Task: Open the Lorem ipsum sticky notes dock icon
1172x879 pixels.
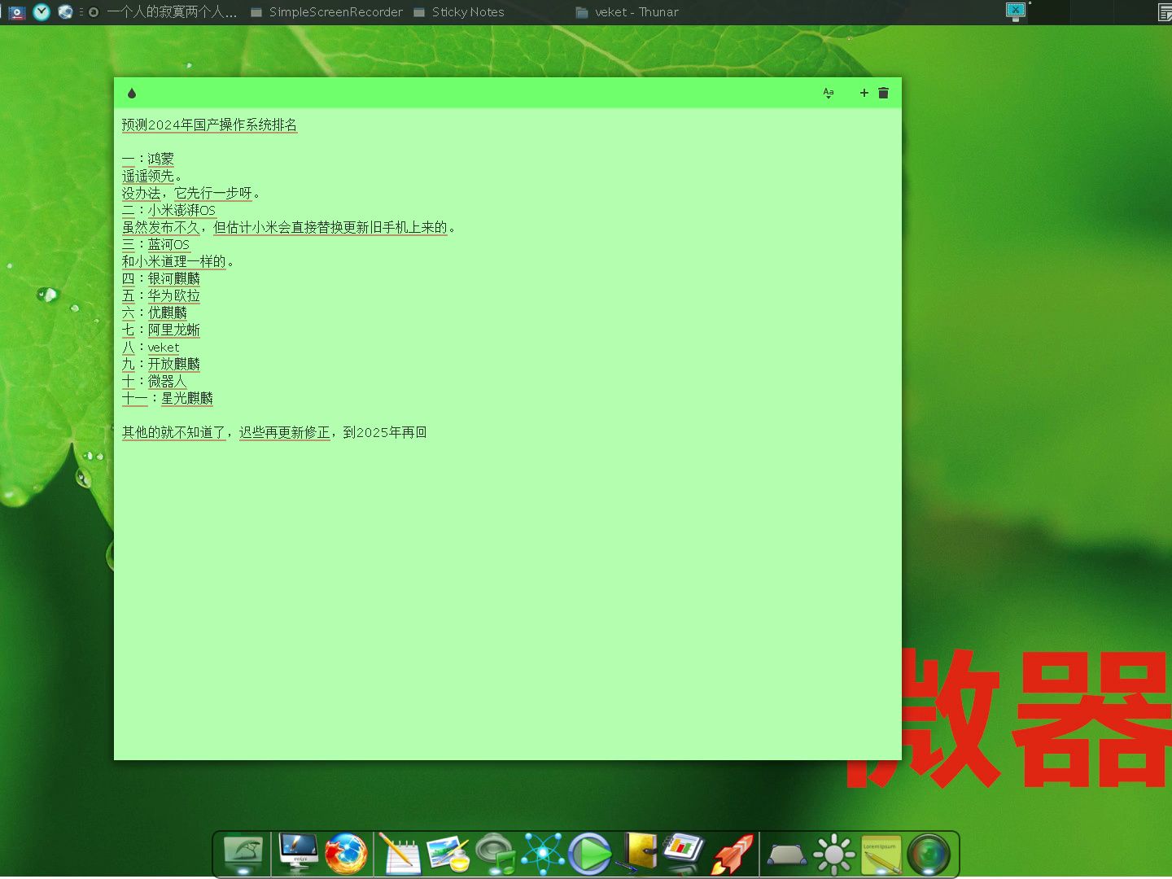Action: [x=881, y=855]
